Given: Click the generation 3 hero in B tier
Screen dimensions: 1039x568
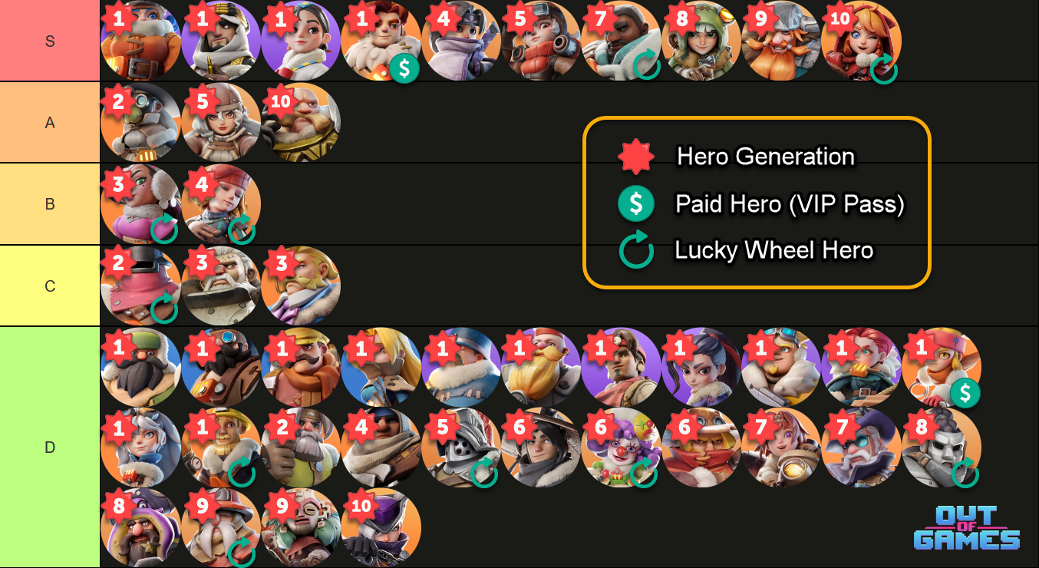Looking at the screenshot, I should tap(140, 204).
